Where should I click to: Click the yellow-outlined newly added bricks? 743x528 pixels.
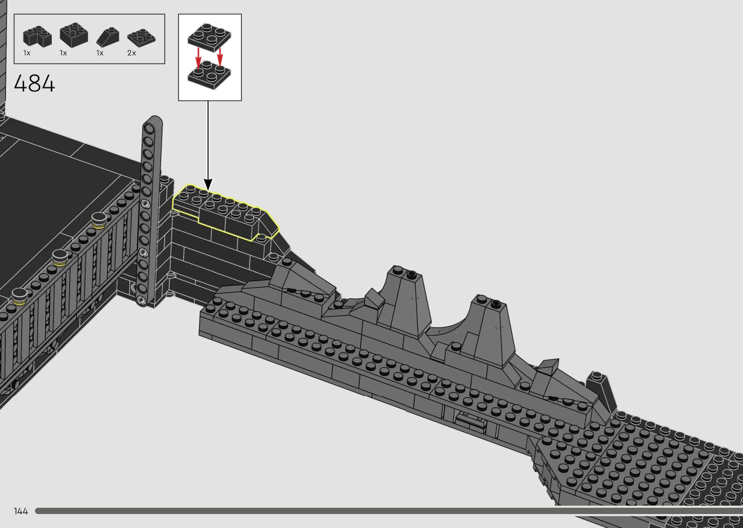tap(225, 212)
